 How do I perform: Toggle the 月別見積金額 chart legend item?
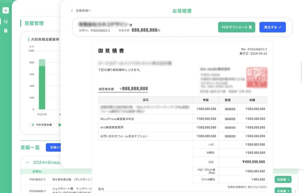pyautogui.click(x=41, y=125)
